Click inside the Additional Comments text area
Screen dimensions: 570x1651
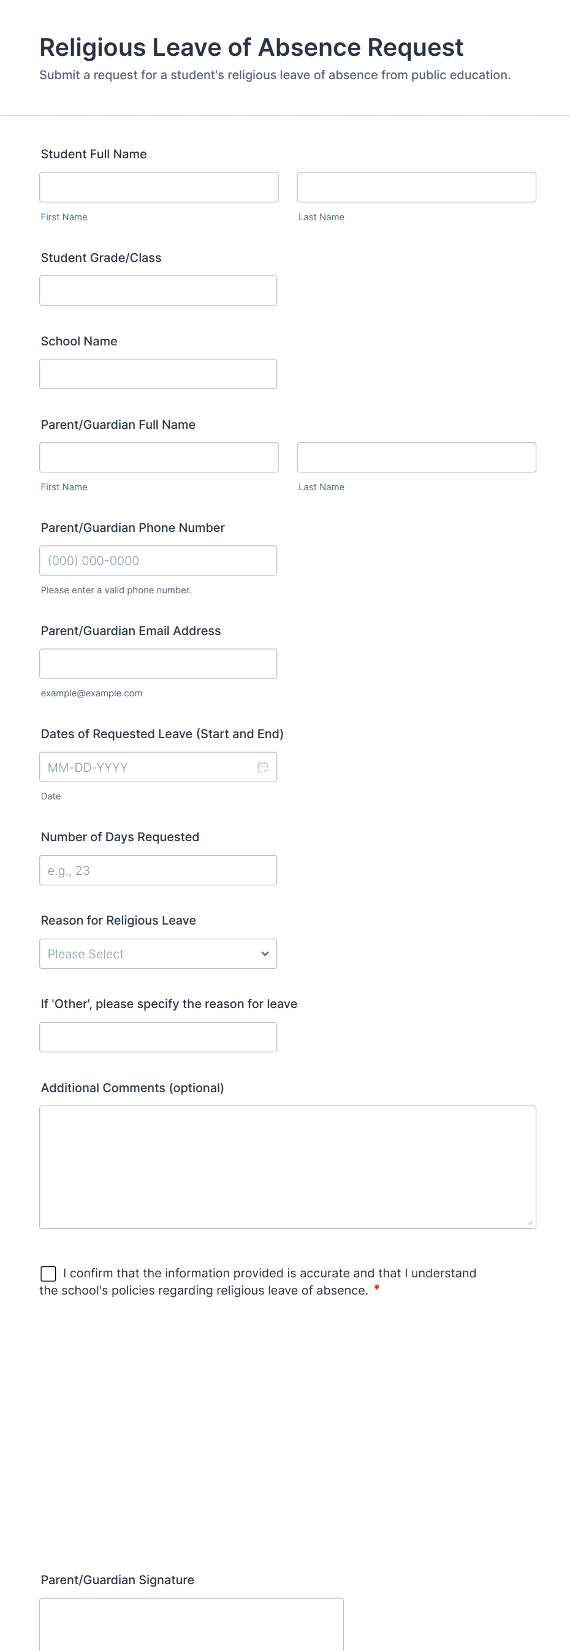(x=287, y=1166)
